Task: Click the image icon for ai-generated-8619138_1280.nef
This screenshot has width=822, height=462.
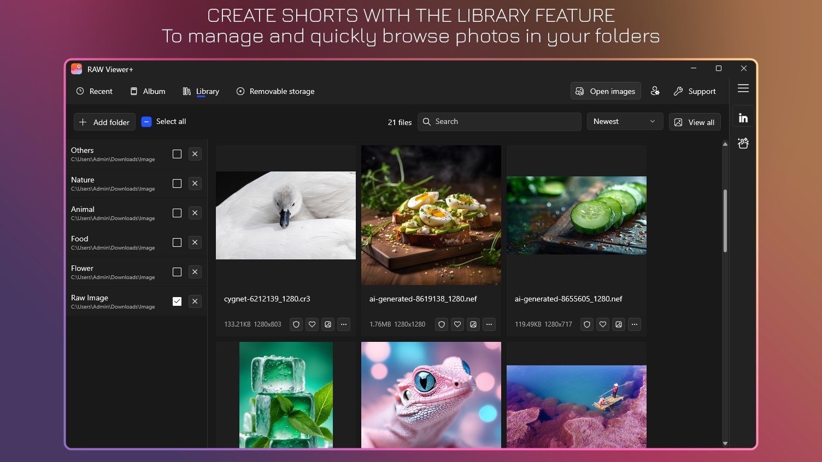Action: click(x=473, y=324)
